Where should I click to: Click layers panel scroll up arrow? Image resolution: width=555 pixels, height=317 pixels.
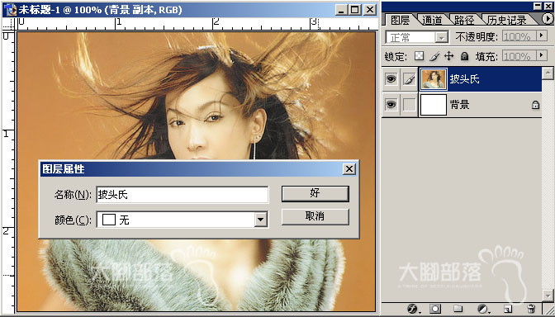[548, 73]
